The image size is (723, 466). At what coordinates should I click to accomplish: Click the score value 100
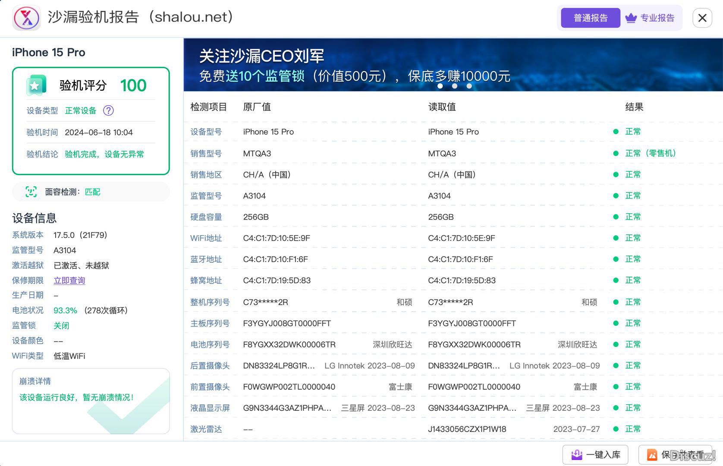pyautogui.click(x=133, y=85)
